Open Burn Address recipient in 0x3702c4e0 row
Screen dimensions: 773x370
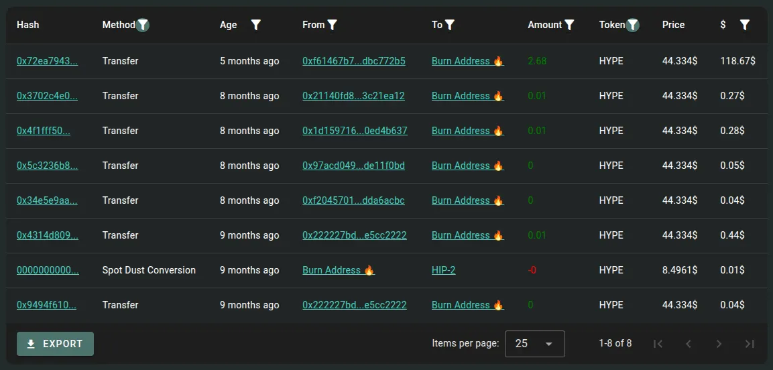[468, 96]
